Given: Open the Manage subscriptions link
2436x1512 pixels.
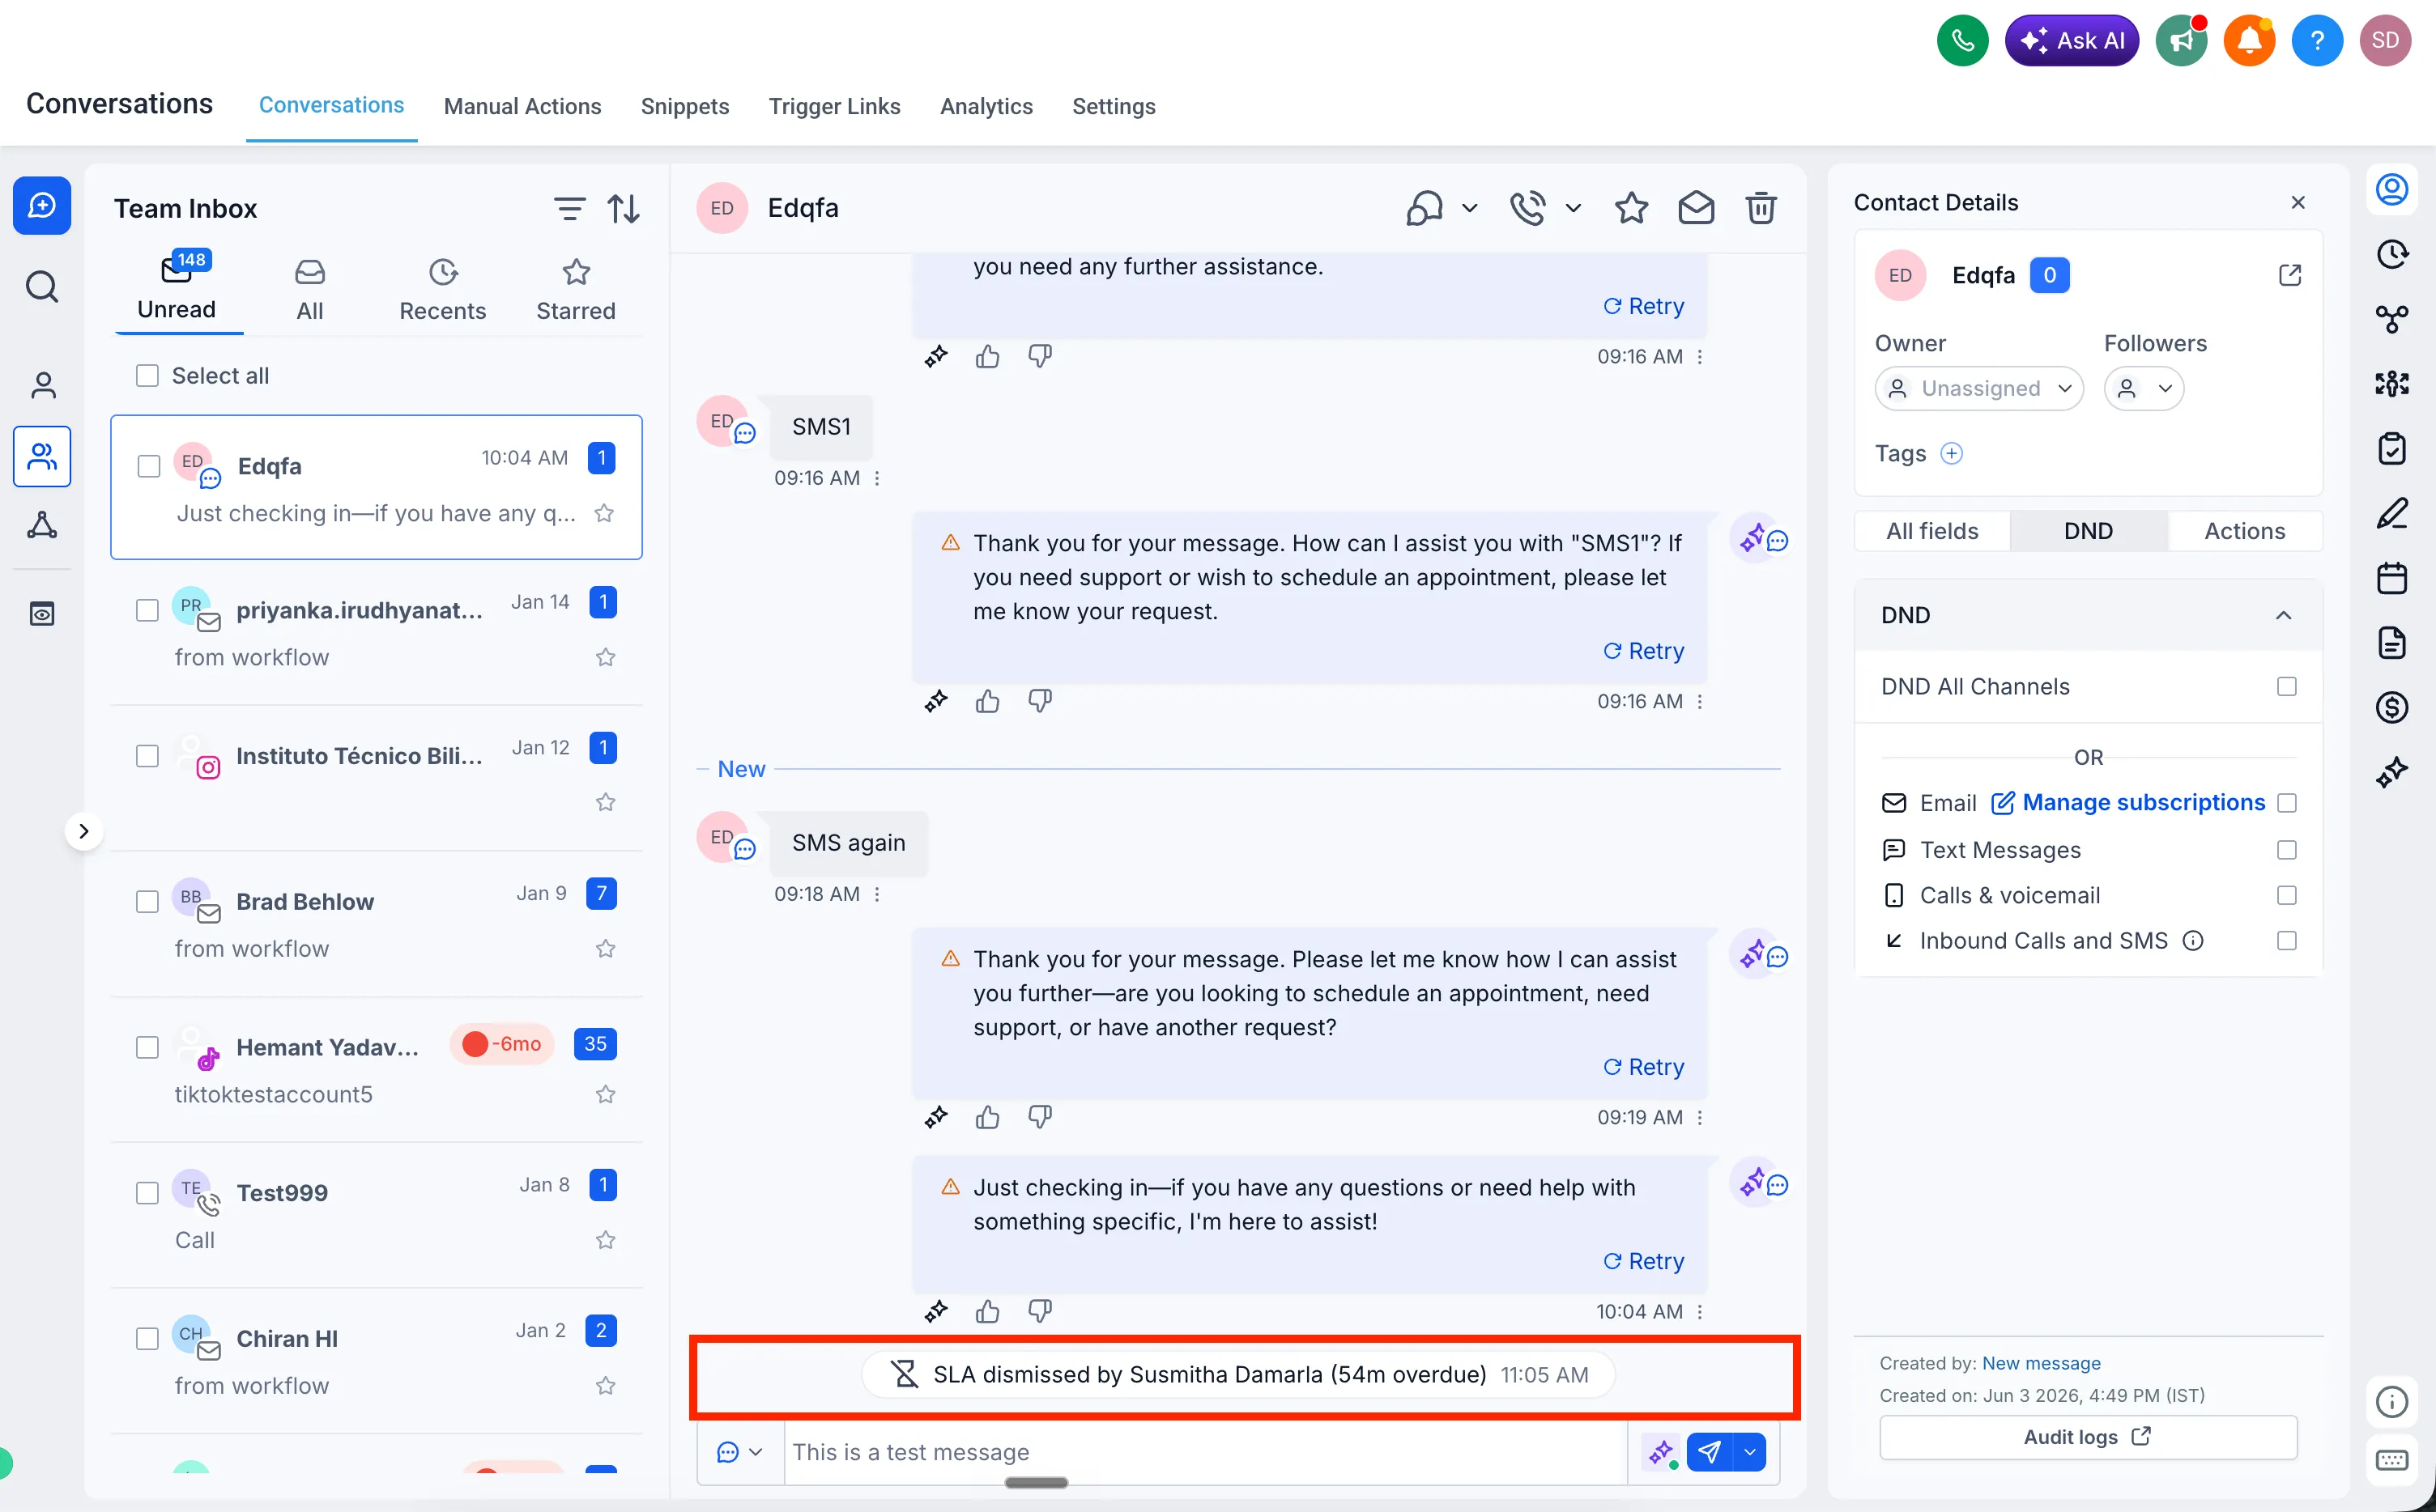Looking at the screenshot, I should (2143, 802).
